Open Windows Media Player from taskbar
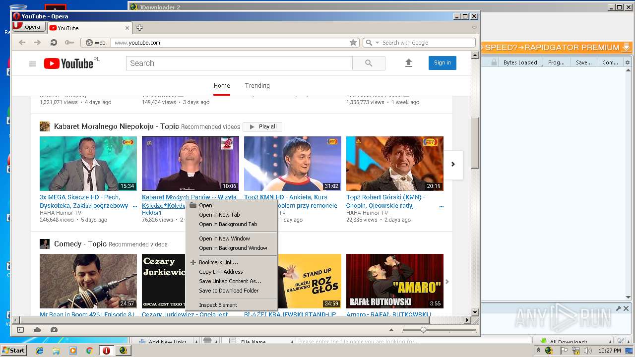 click(x=73, y=351)
